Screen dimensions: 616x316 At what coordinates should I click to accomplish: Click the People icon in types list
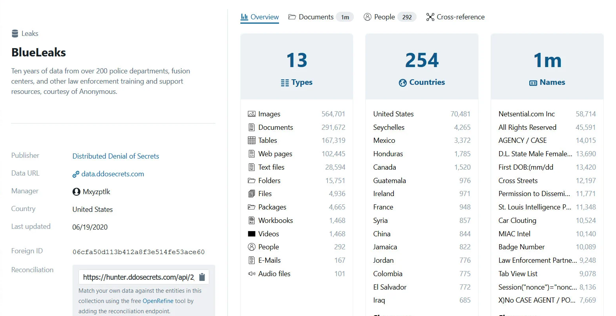(x=251, y=247)
